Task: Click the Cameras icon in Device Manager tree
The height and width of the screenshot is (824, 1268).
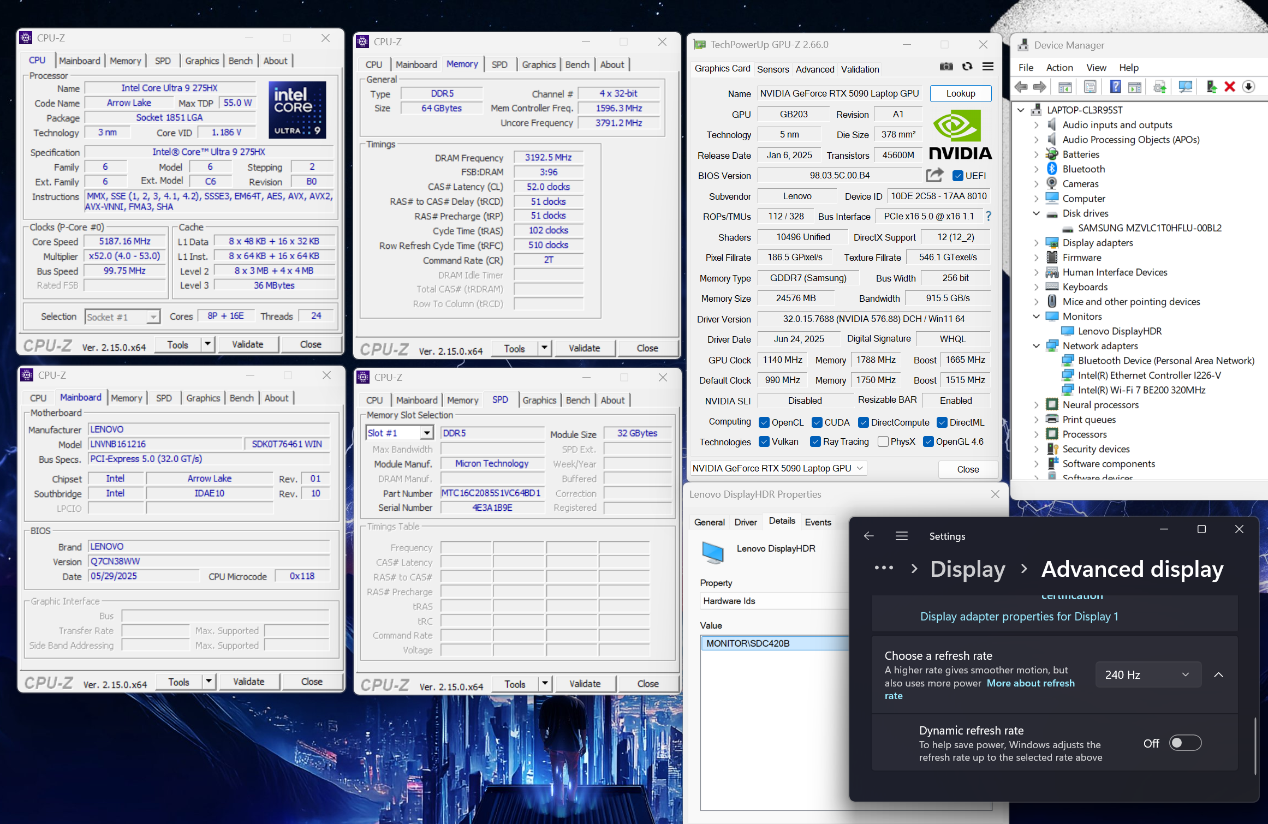Action: [1052, 184]
